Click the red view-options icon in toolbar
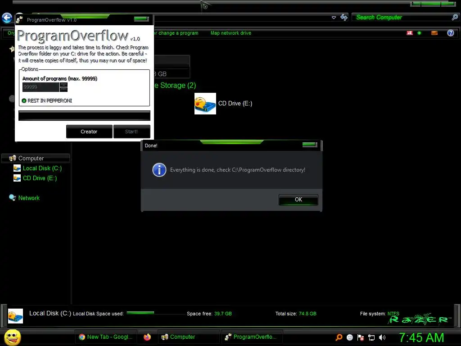This screenshot has width=461, height=346. tap(410, 33)
